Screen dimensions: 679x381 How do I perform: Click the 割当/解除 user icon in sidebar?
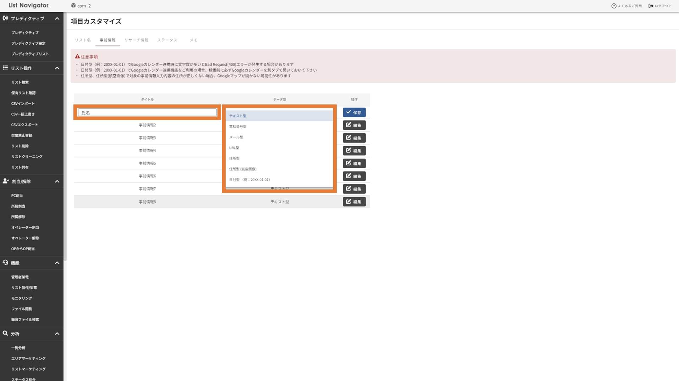[6, 181]
